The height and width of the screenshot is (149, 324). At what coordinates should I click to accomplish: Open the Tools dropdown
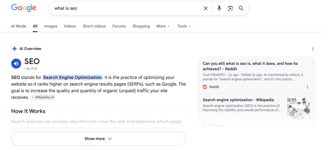[x=184, y=26]
